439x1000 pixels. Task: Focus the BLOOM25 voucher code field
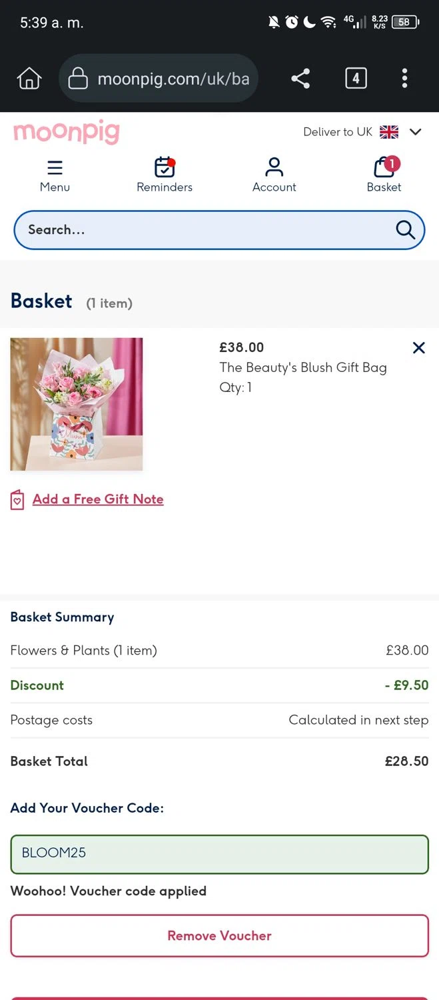219,853
